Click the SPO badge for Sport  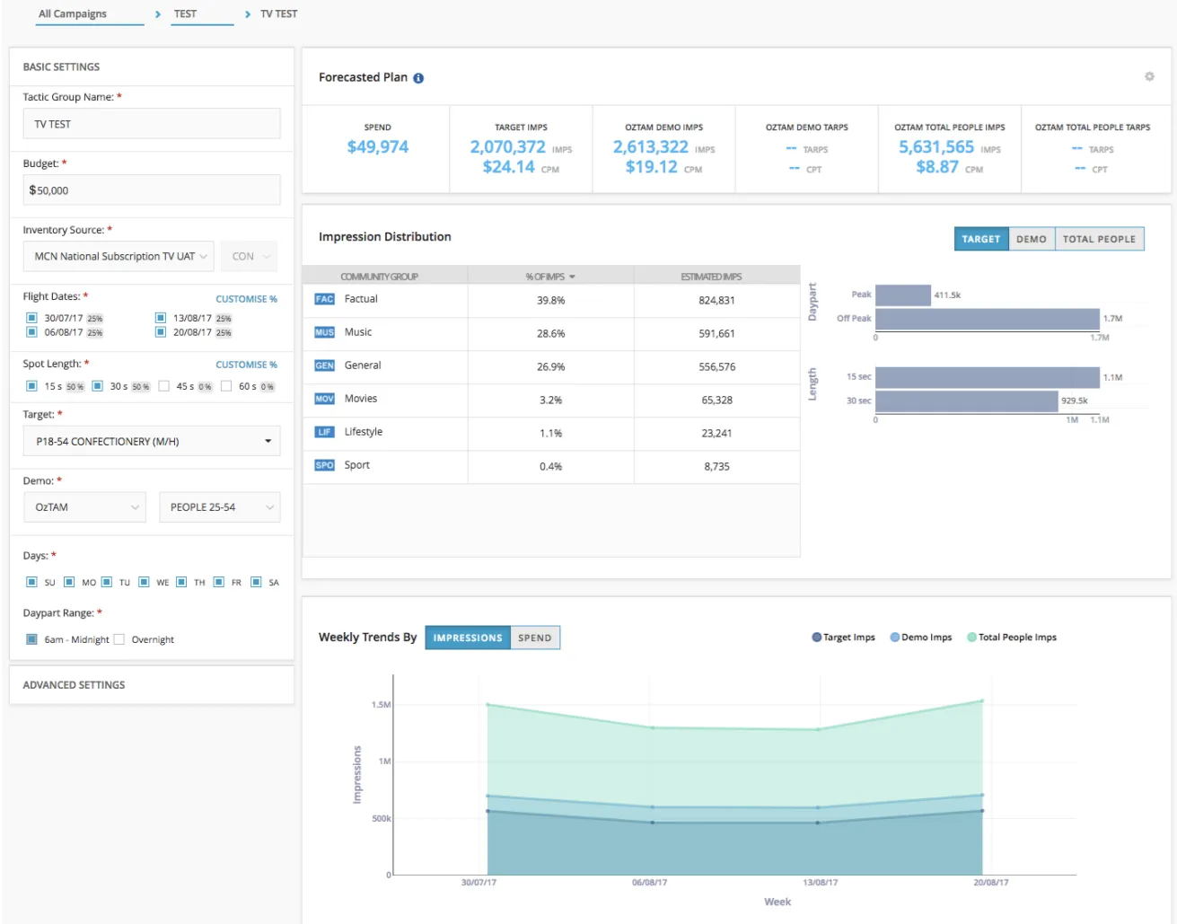(324, 465)
